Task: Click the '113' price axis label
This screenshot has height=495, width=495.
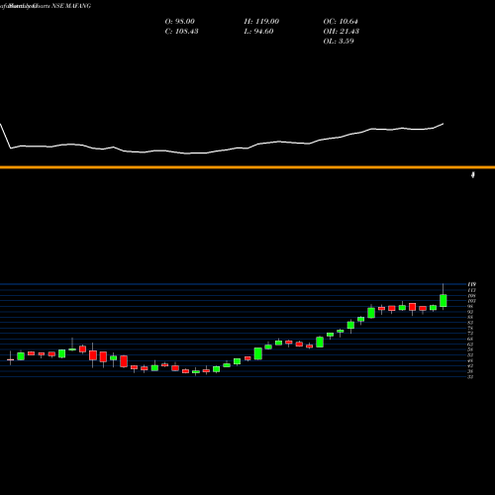Action: point(471,290)
